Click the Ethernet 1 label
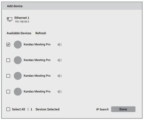 (22, 18)
